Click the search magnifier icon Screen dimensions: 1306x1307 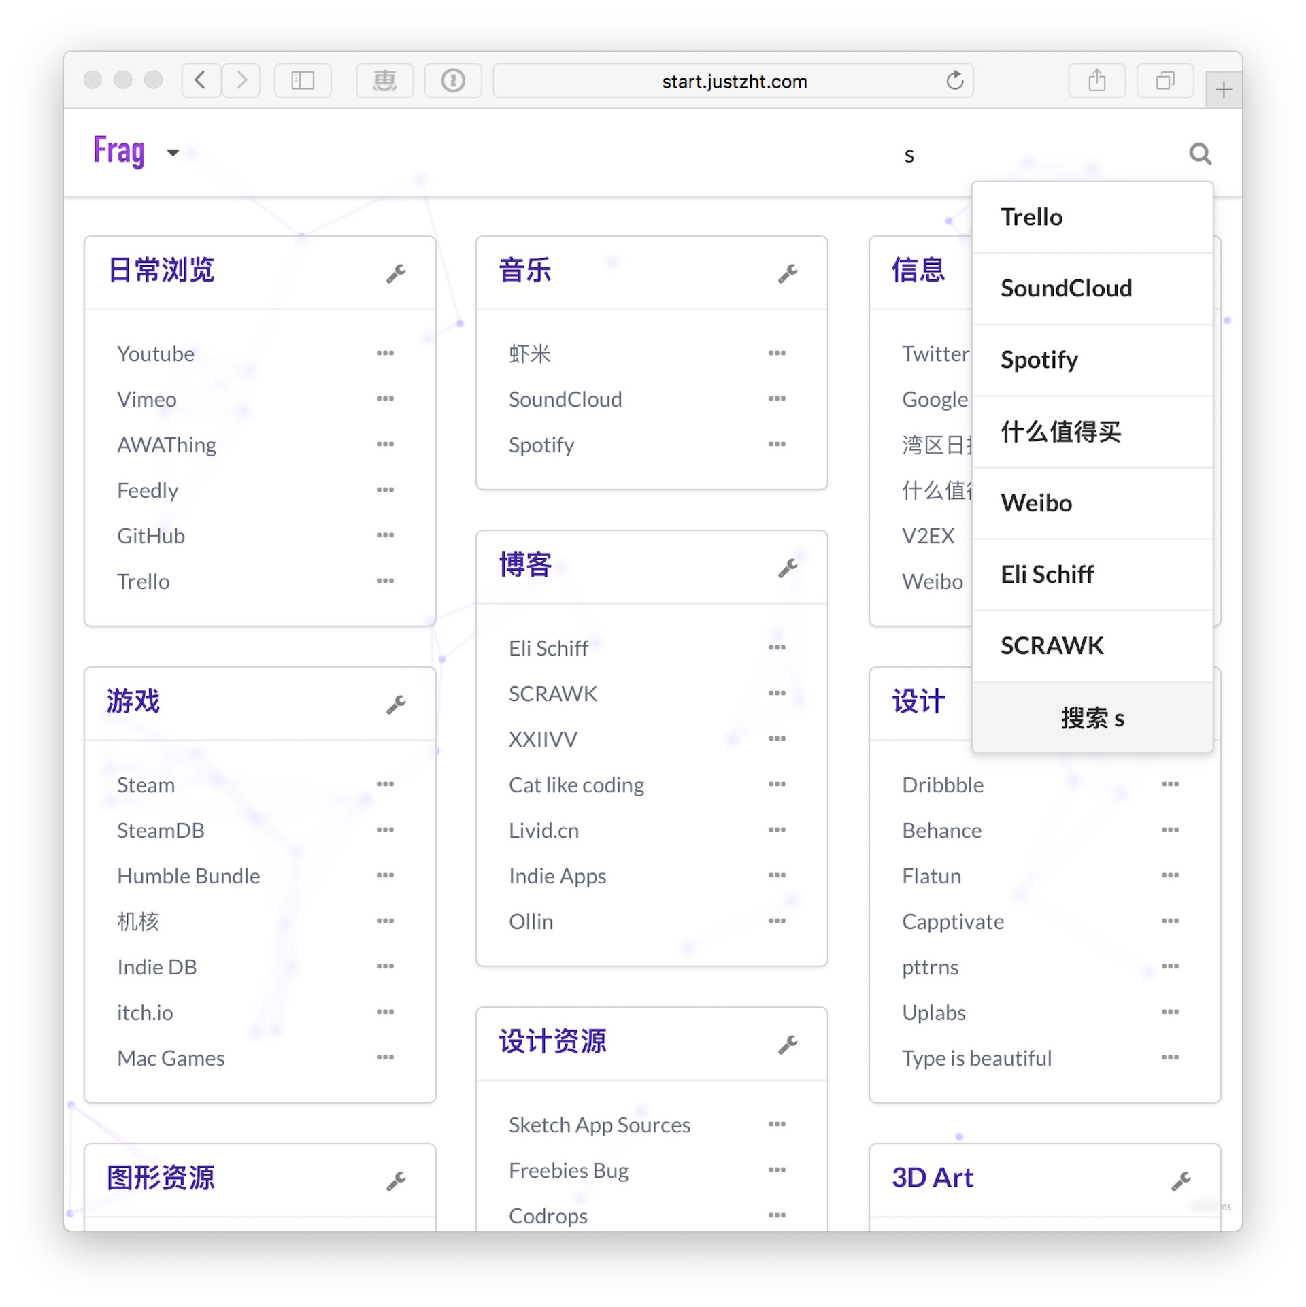click(1201, 154)
